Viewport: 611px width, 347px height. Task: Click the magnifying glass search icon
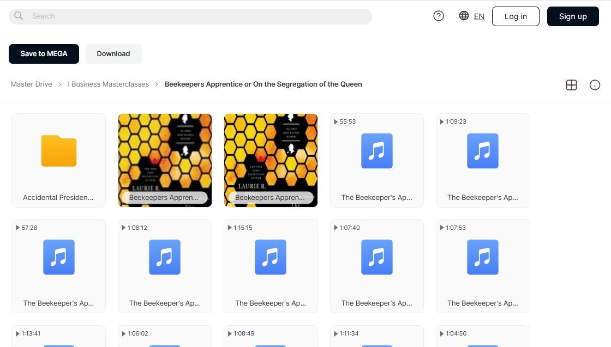(19, 16)
